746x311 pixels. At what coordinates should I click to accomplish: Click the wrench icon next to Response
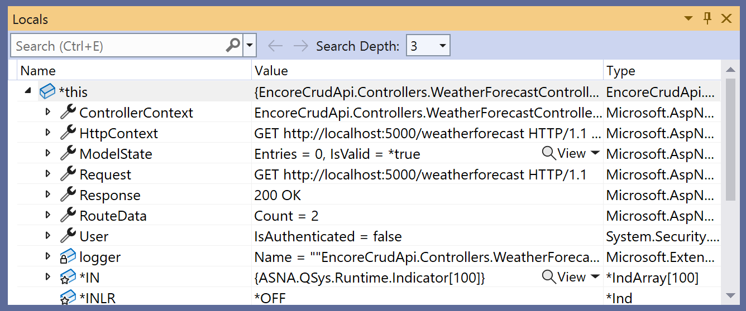coord(68,195)
